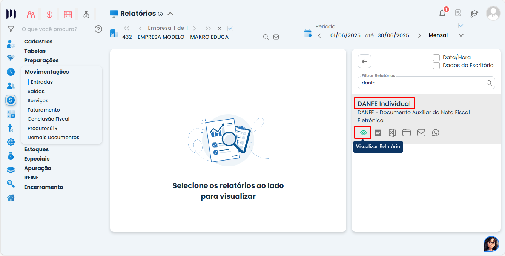Export DANFE report to Word
This screenshot has width=505, height=256.
click(378, 133)
